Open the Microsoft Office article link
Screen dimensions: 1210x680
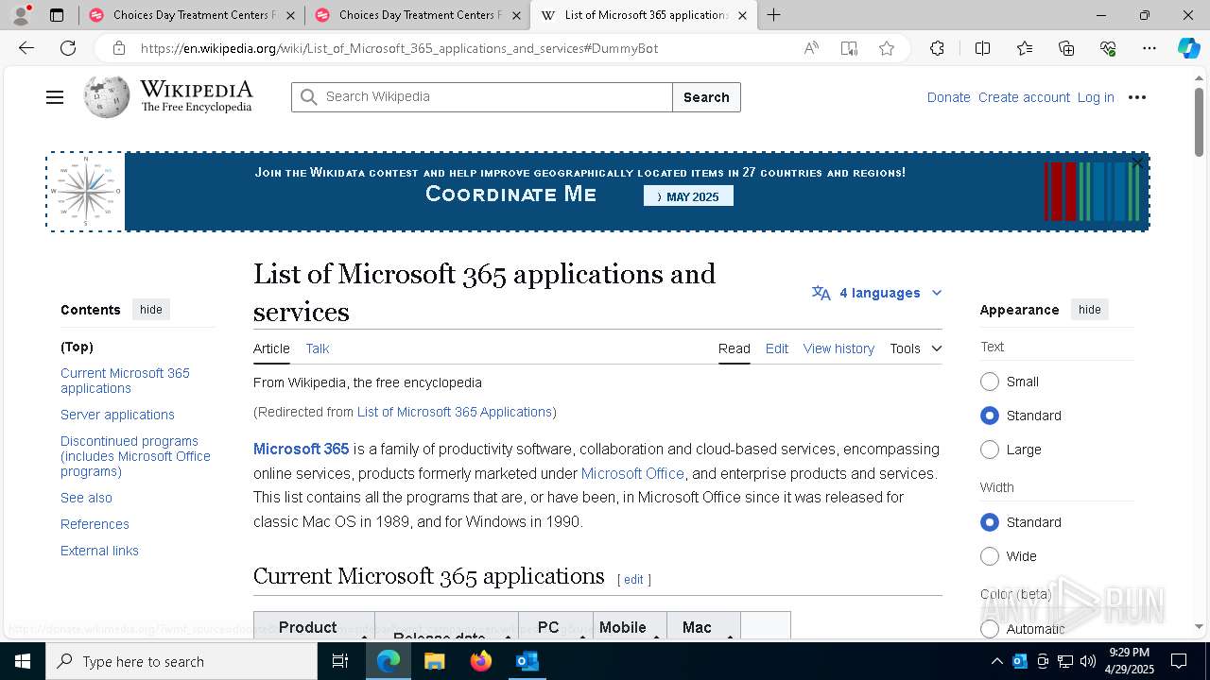click(x=632, y=473)
